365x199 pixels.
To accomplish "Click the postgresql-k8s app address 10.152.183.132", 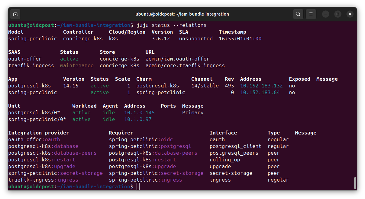I will [261, 86].
